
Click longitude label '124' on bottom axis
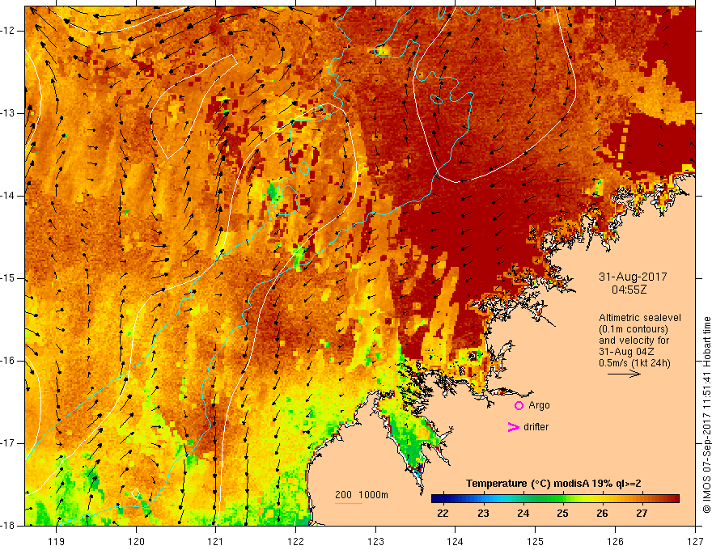[456, 541]
